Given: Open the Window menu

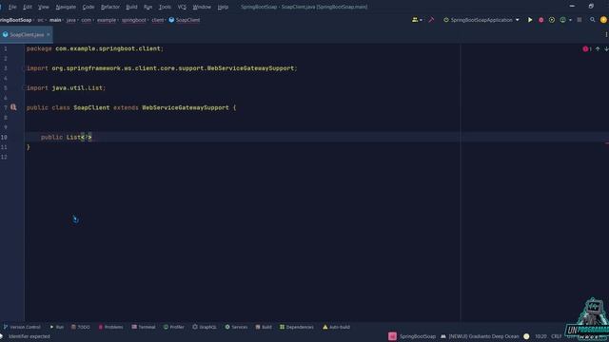Looking at the screenshot, I should pos(202,7).
